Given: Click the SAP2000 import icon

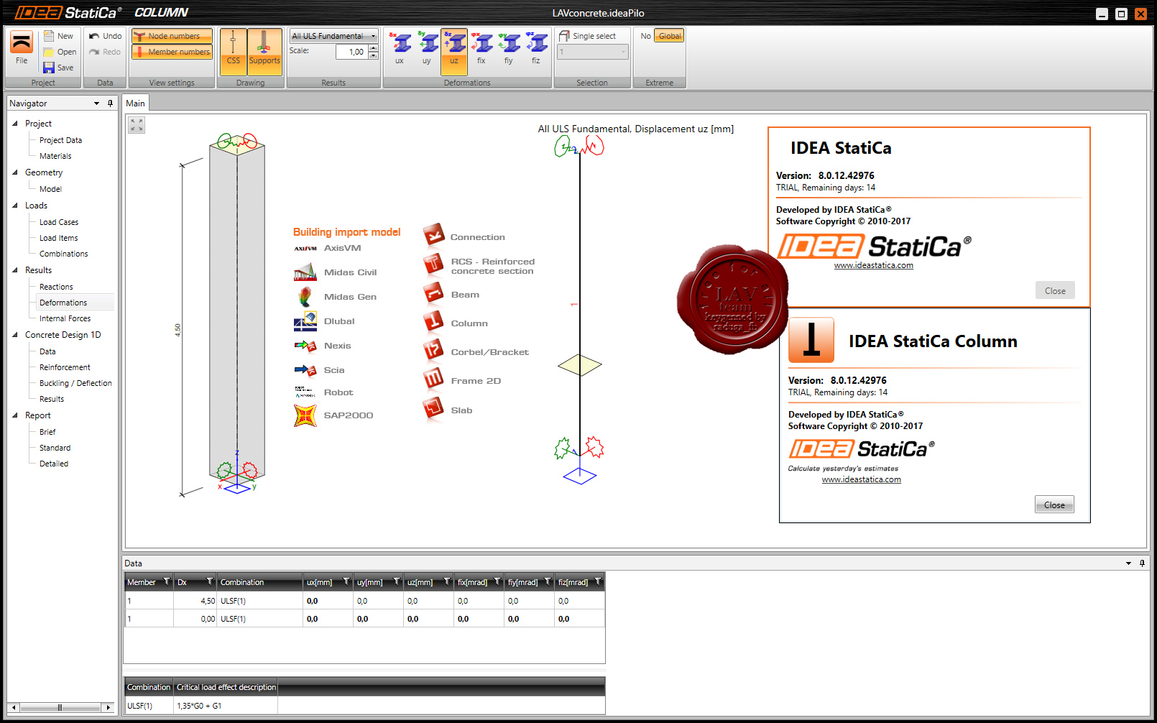Looking at the screenshot, I should (305, 415).
